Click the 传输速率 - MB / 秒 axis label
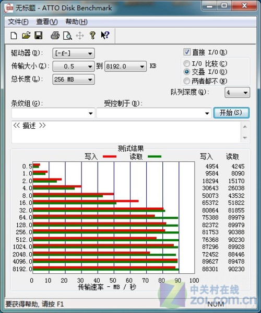 click(107, 287)
